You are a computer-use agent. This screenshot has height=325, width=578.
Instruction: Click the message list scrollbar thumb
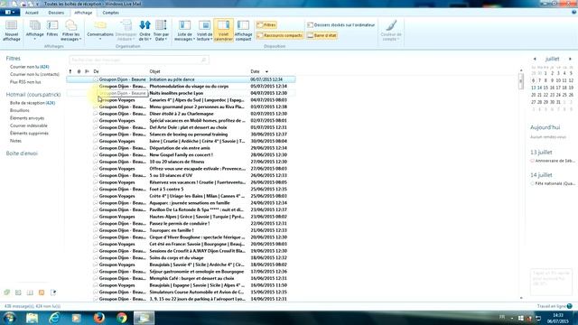tap(521, 81)
